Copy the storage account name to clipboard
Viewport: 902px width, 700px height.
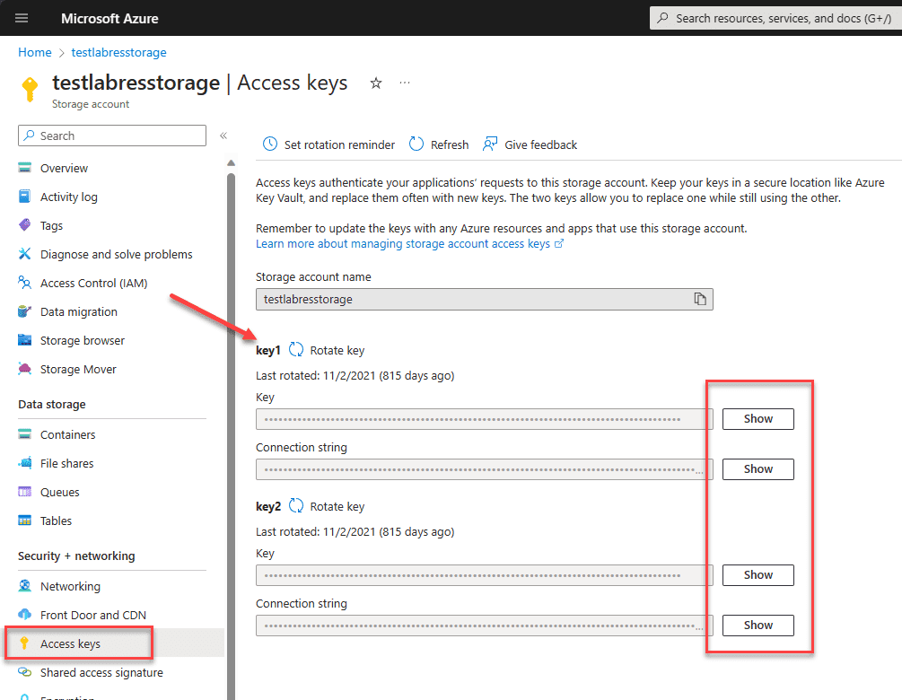pos(699,299)
